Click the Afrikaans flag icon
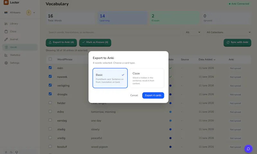This screenshot has width=257, height=154. 6,13
